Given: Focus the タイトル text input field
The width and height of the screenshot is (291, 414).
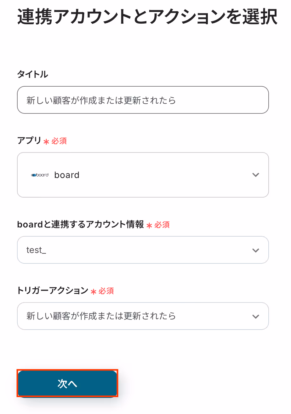Looking at the screenshot, I should pos(143,100).
